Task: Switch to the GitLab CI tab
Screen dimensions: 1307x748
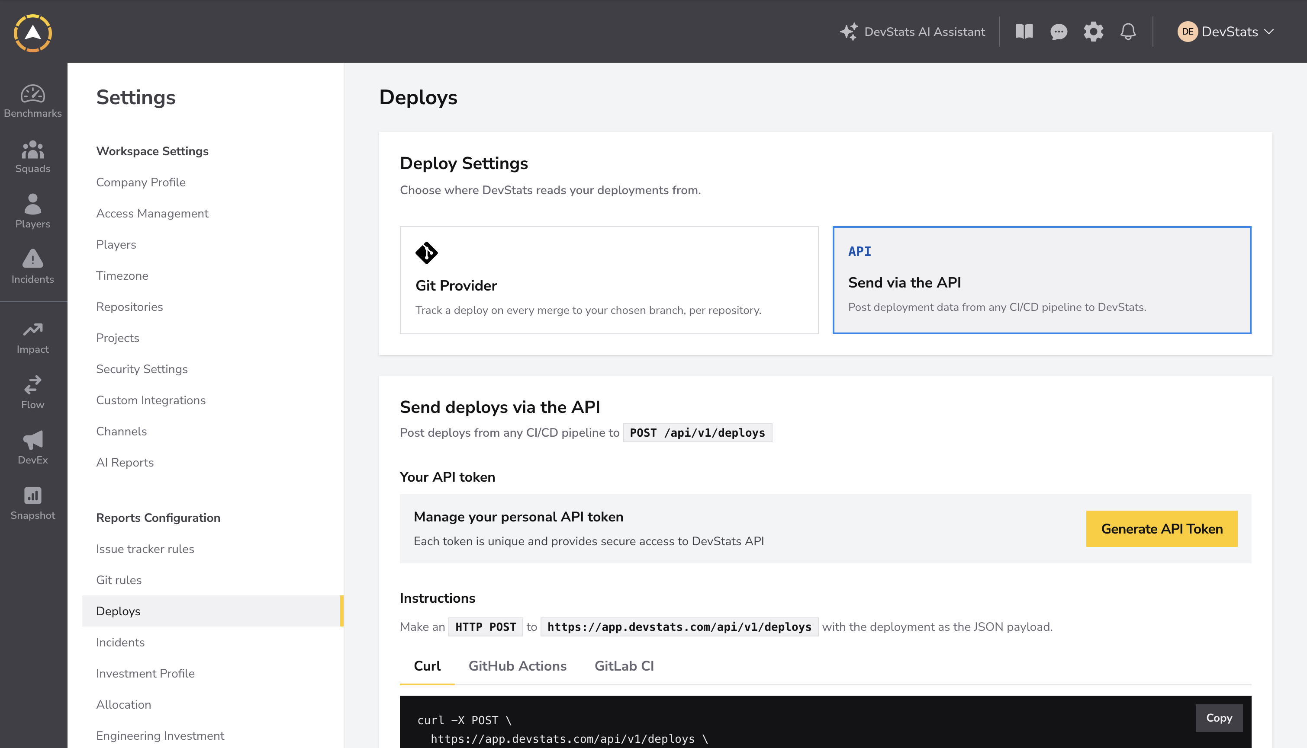Action: [624, 666]
